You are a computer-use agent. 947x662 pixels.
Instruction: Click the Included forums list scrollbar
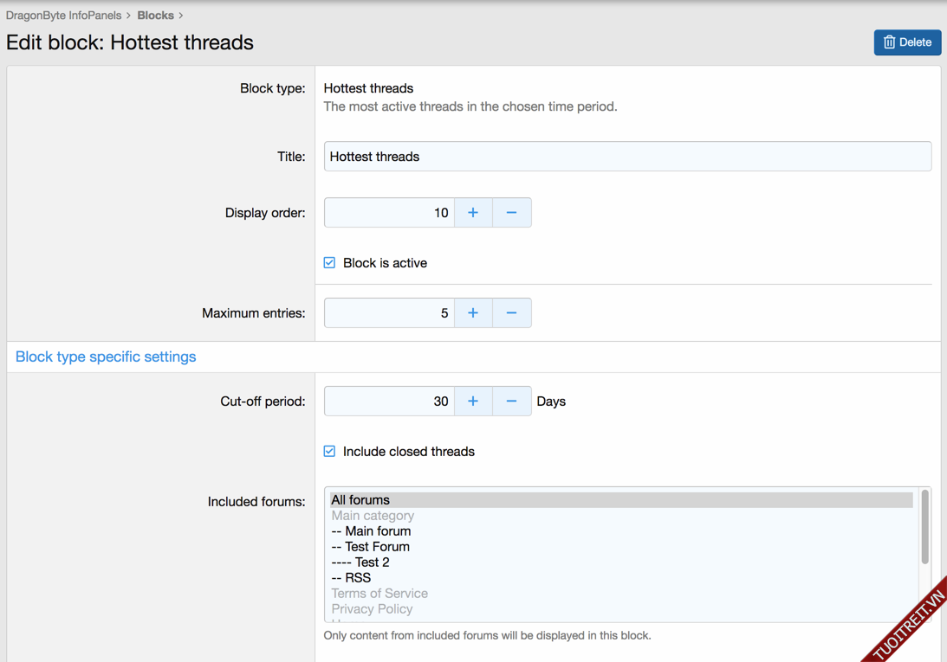(x=924, y=528)
